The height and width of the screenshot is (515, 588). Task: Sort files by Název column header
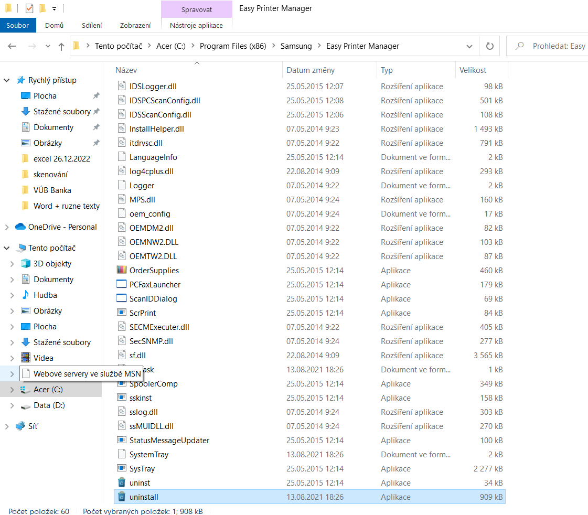pyautogui.click(x=198, y=70)
